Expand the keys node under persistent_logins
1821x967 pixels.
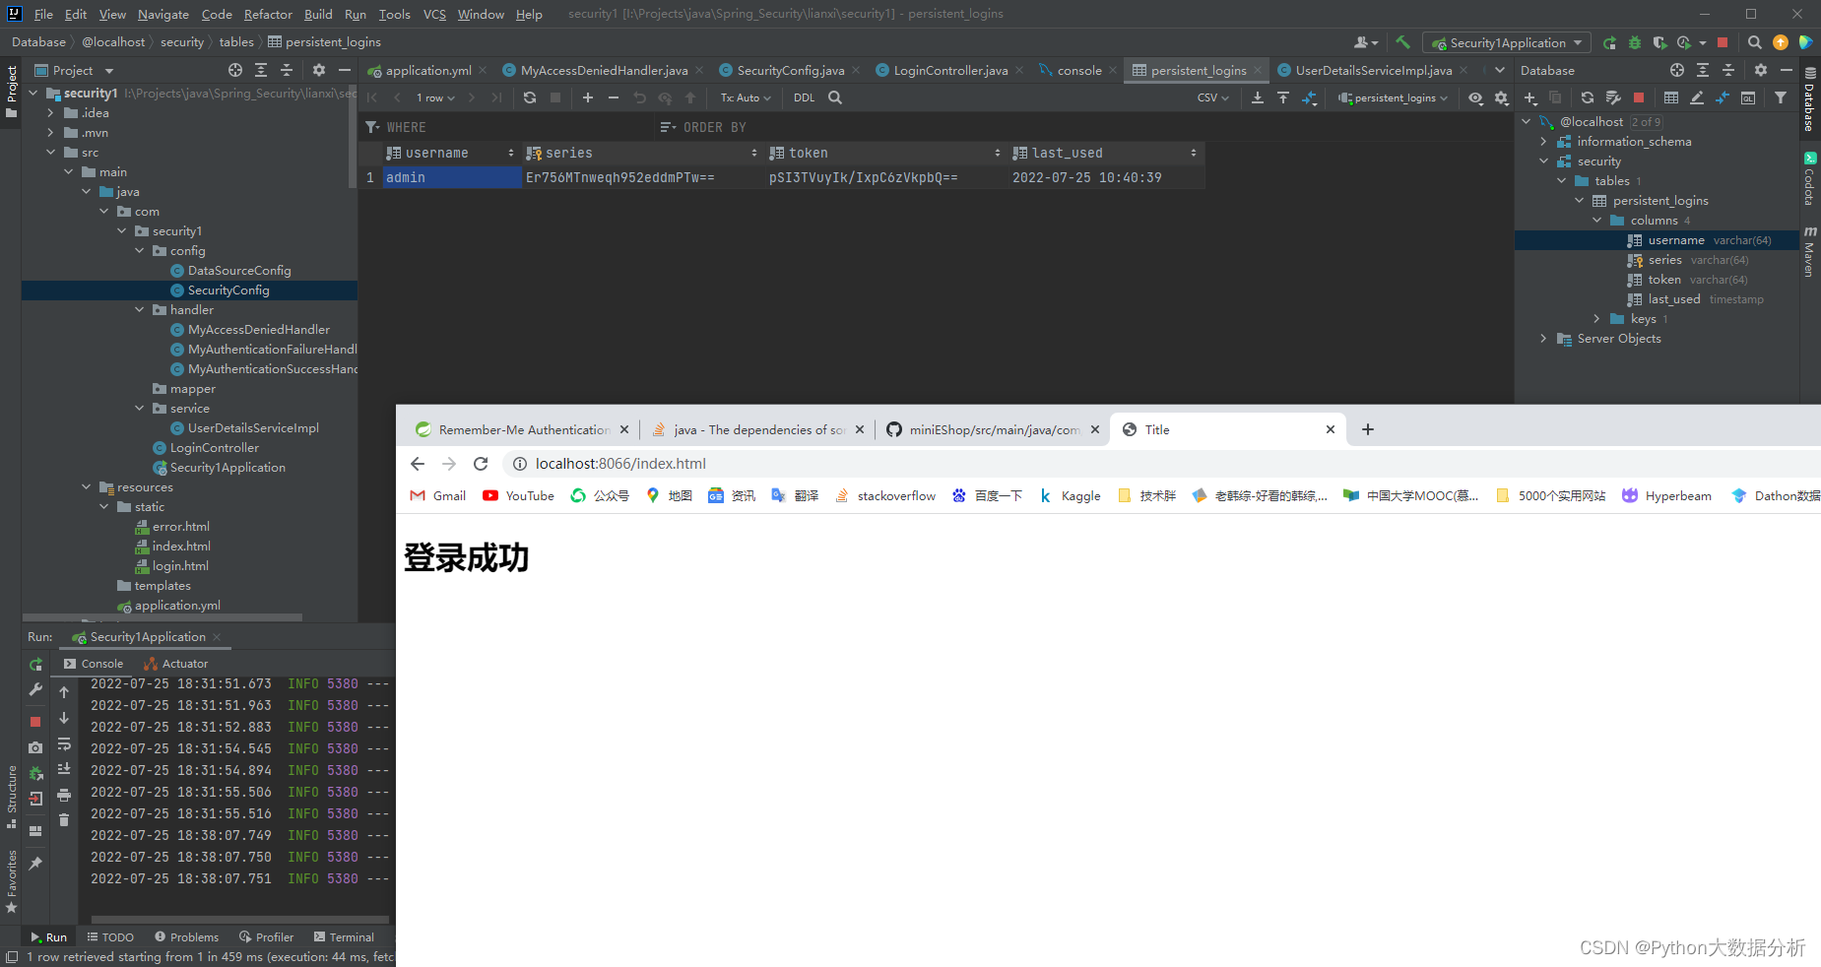1596,318
